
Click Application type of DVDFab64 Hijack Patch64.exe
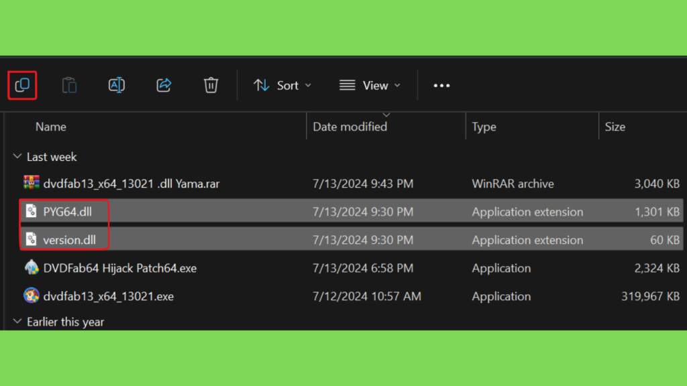pyautogui.click(x=501, y=268)
